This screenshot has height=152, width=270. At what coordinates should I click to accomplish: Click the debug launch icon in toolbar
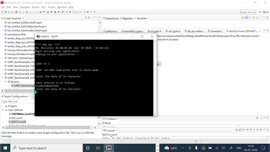[40, 12]
